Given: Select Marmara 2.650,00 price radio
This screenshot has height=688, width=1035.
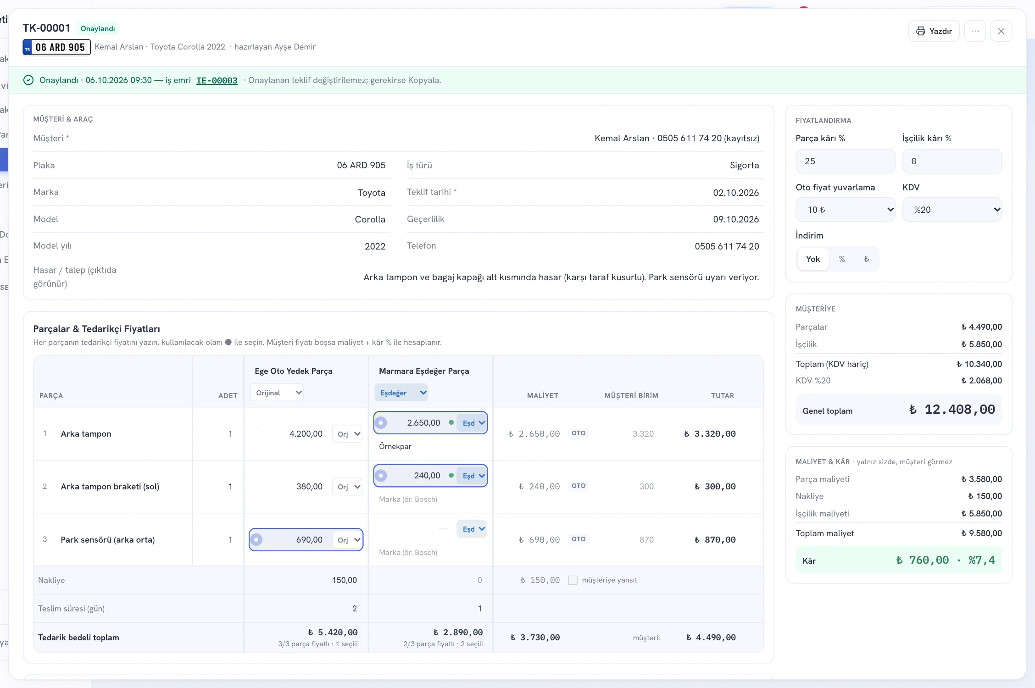Looking at the screenshot, I should [x=381, y=423].
